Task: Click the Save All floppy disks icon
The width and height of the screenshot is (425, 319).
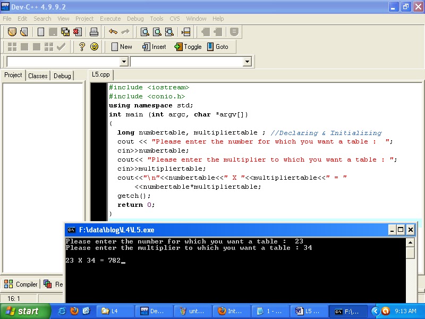Action: pos(65,32)
